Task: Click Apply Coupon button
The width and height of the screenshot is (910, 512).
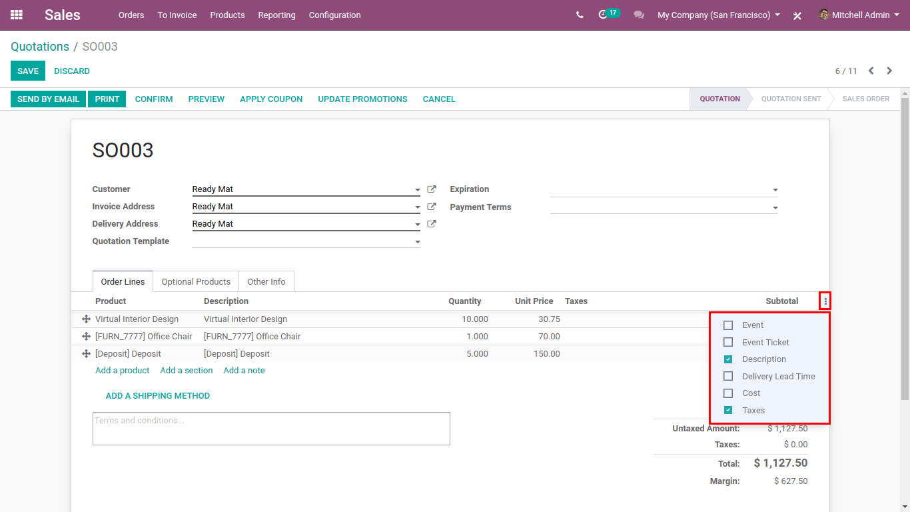Action: (271, 99)
